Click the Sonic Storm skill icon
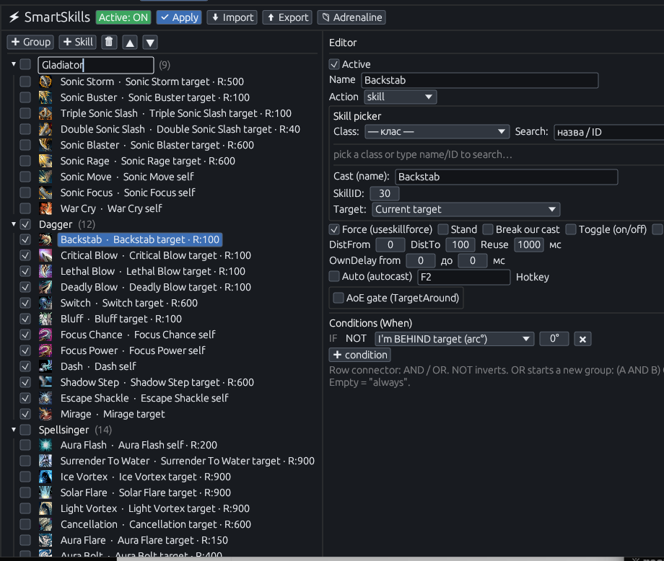This screenshot has height=561, width=664. point(45,81)
